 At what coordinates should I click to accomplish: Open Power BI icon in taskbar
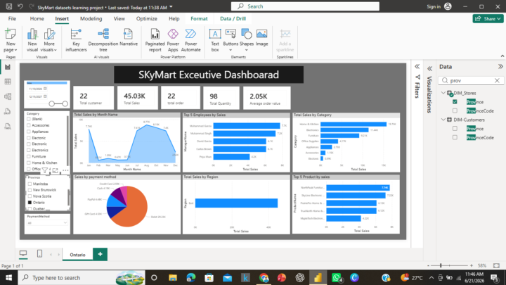coord(318,277)
